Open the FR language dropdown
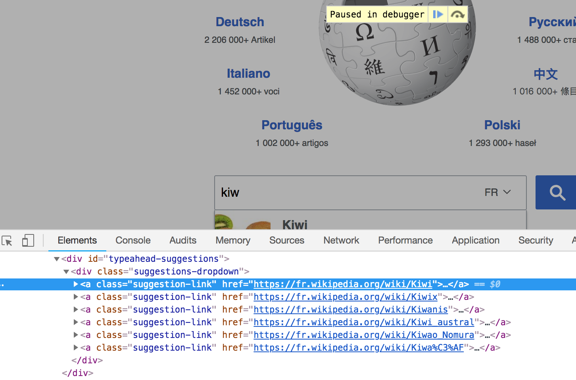 pos(497,192)
